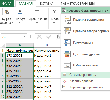Viewport: 110px width, 100px height.
Task: Choose Управление правилами menu entry
Action: [x=86, y=87]
